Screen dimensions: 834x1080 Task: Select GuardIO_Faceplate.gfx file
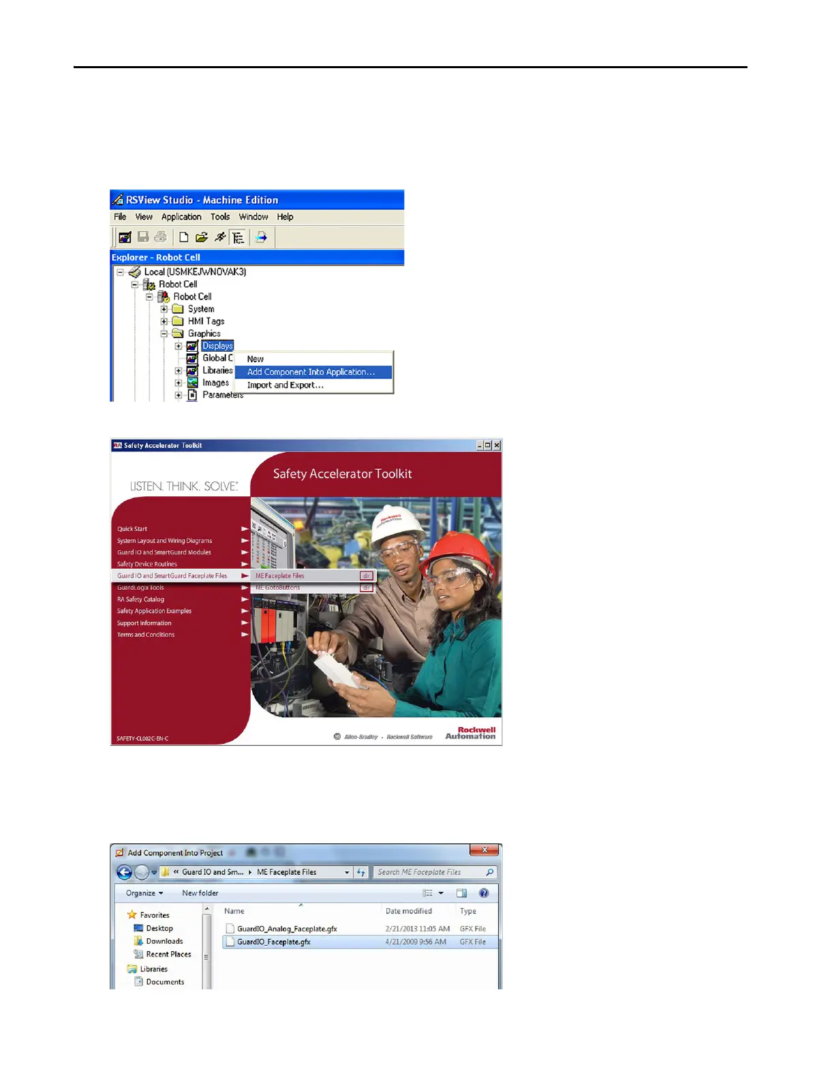[360, 942]
